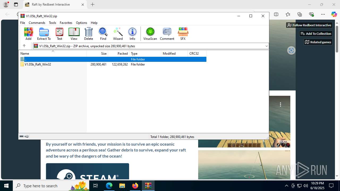
Task: Open the Options menu
Action: (x=82, y=23)
